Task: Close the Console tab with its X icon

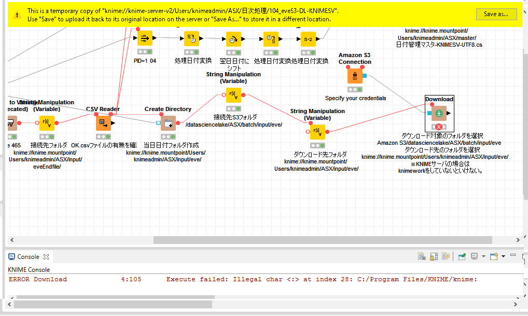Action: point(46,257)
